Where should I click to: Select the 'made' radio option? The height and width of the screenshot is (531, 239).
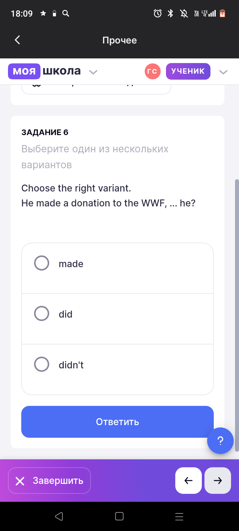tap(42, 263)
